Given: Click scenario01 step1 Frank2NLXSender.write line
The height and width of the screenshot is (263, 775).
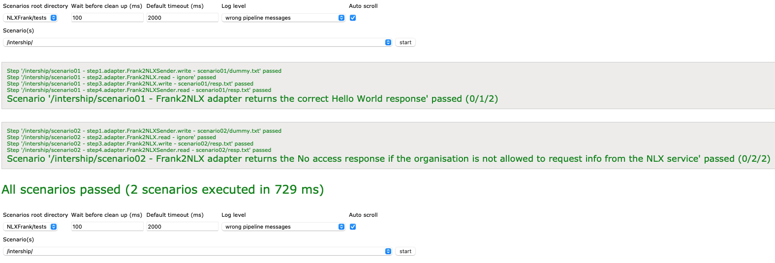Looking at the screenshot, I should click(144, 71).
